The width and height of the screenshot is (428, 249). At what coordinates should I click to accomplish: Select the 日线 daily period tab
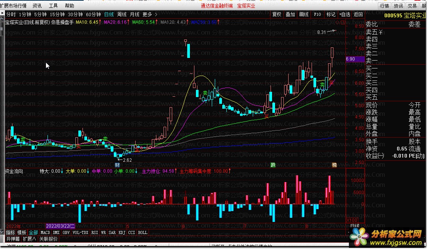[109, 14]
